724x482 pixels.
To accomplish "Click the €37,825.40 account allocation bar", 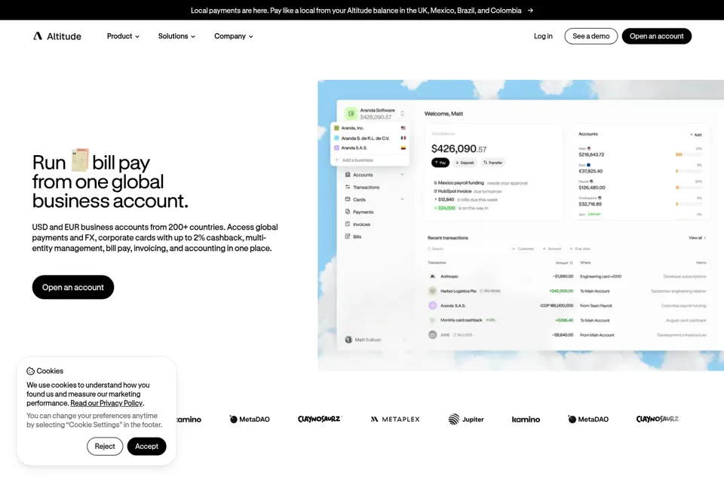I will pos(689,171).
